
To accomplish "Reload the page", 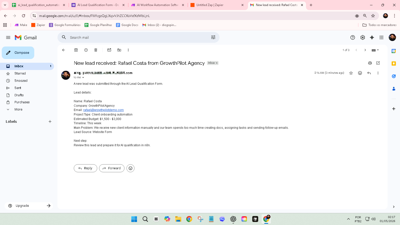I will [x=23, y=16].
